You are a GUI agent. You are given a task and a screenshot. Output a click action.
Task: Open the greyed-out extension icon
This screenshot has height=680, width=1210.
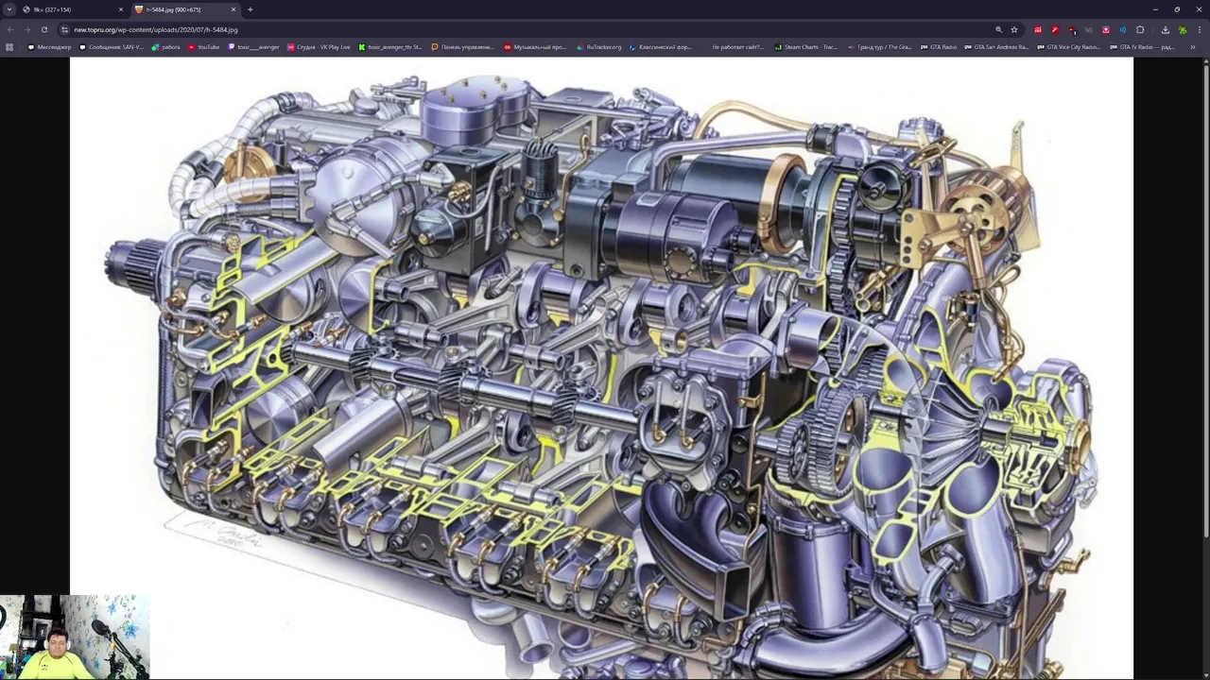coord(1089,29)
